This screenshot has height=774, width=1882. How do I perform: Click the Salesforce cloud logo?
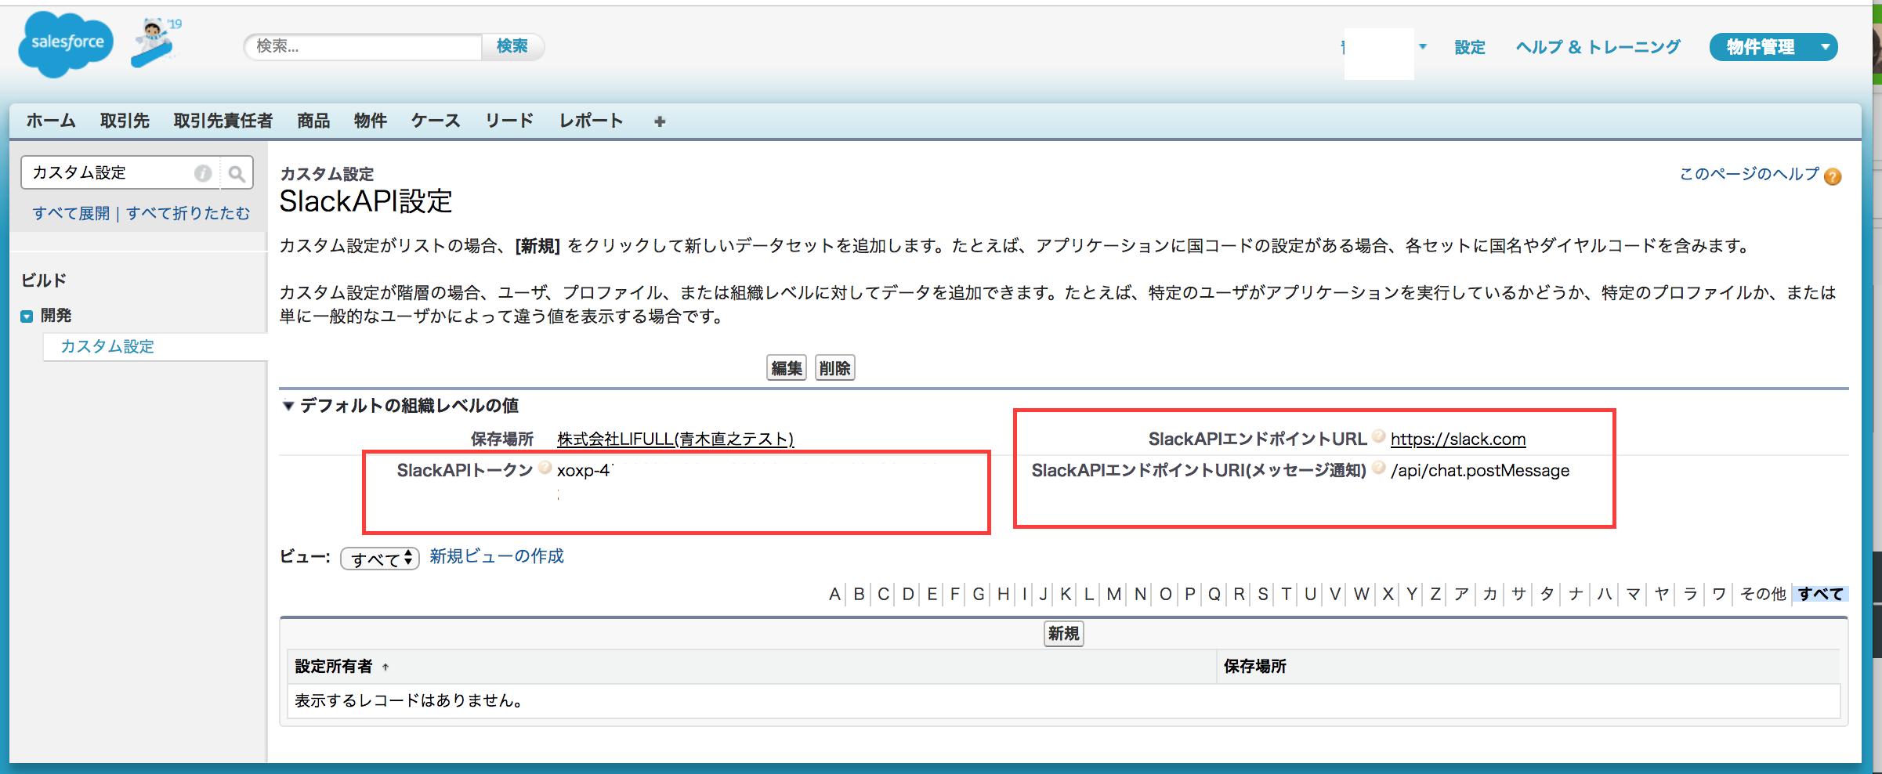pos(66,45)
